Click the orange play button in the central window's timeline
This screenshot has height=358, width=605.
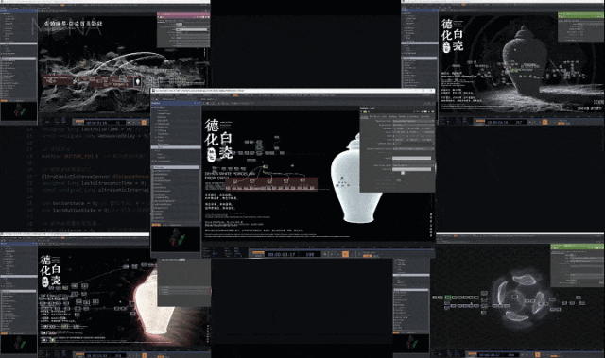(x=345, y=254)
